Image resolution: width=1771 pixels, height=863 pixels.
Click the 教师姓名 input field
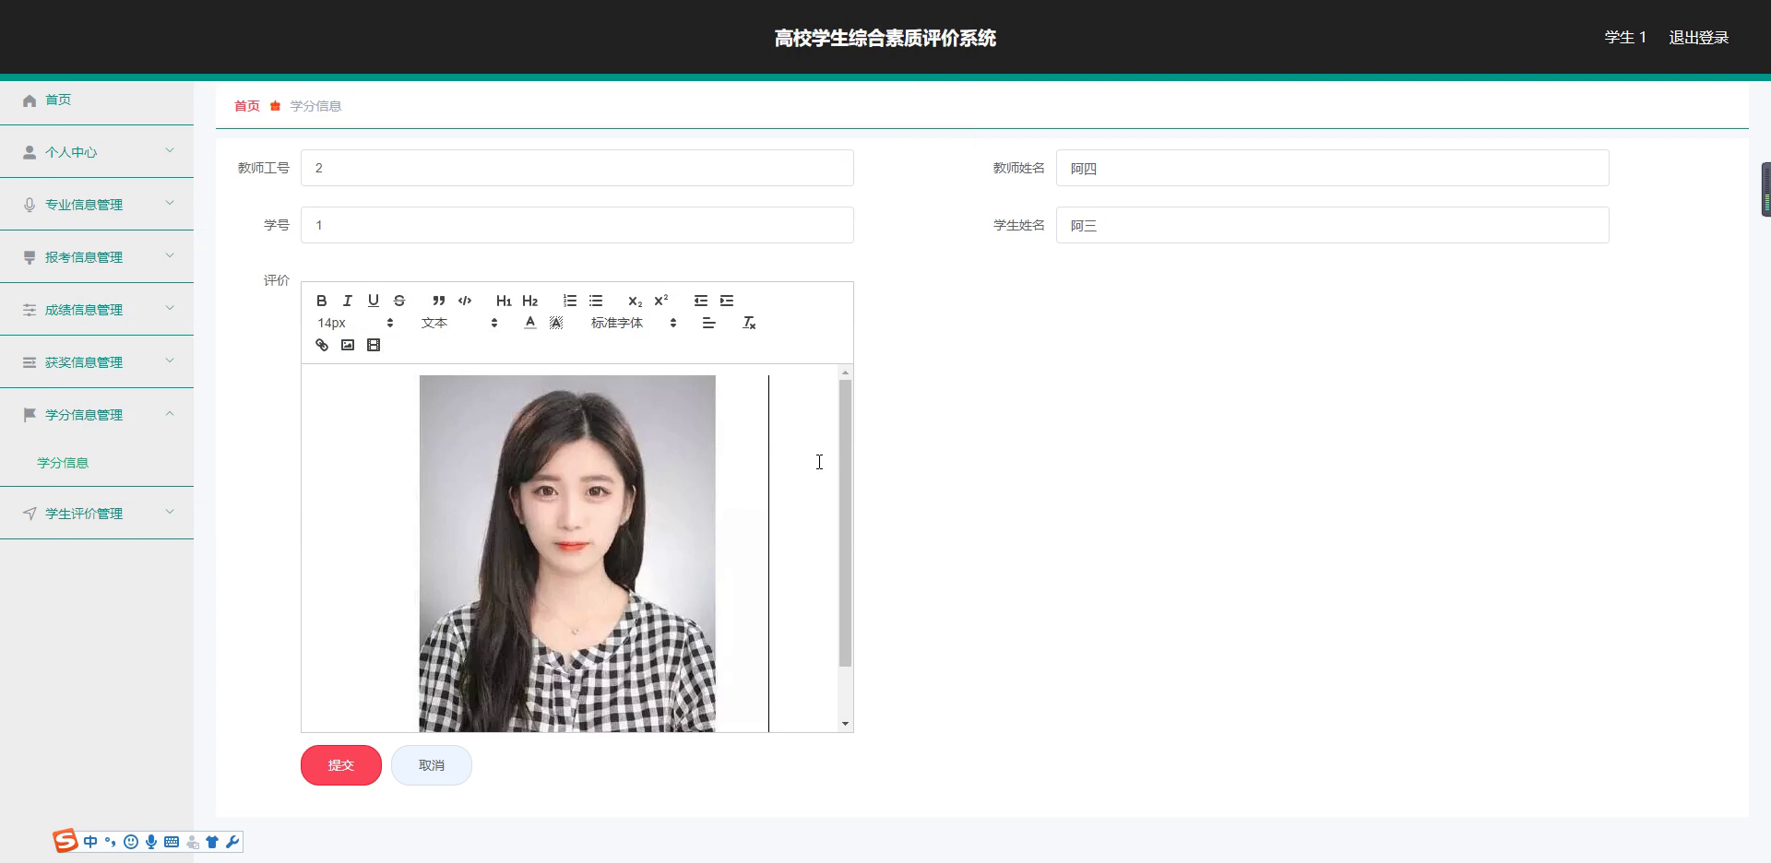pyautogui.click(x=1333, y=168)
